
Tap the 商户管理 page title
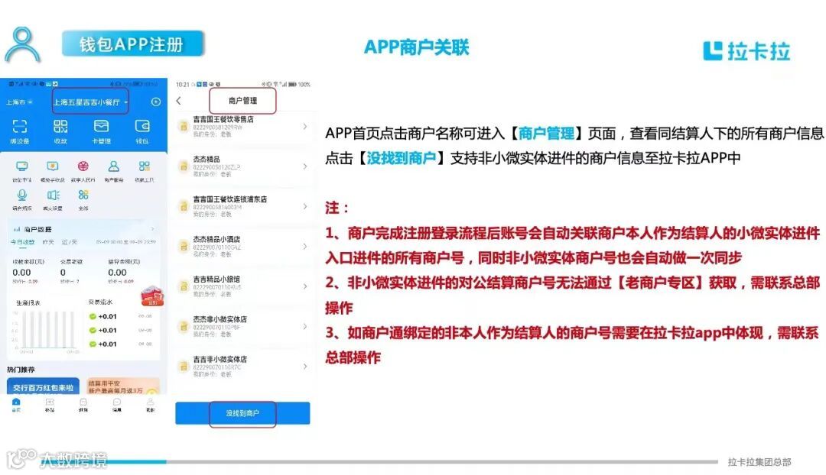click(x=243, y=101)
